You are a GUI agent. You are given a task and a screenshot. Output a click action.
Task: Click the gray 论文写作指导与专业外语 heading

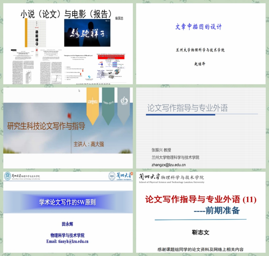[187, 108]
